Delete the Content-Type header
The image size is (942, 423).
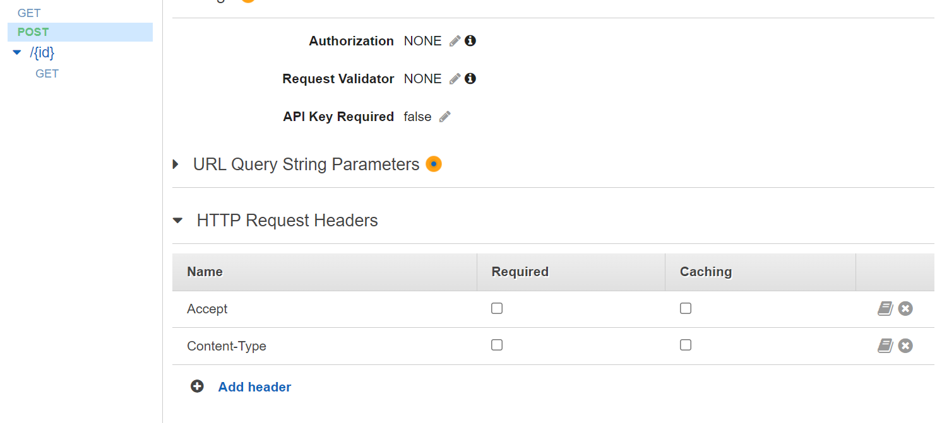[905, 345]
